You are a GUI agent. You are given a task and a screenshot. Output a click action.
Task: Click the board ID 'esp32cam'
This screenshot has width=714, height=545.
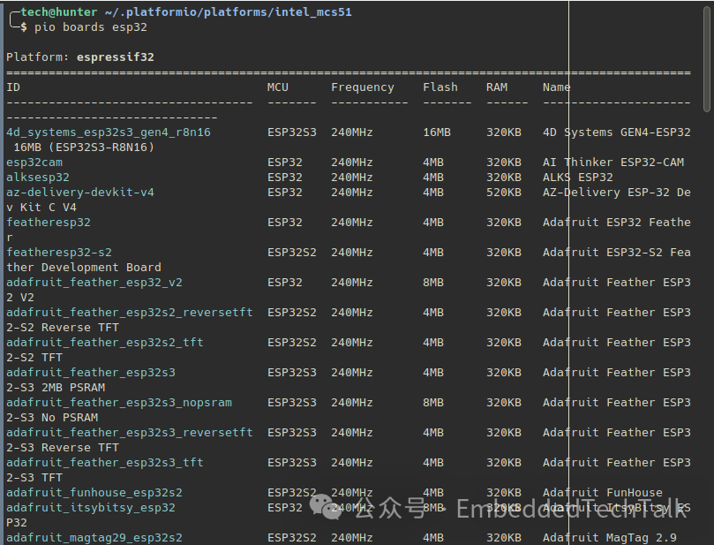click(34, 163)
